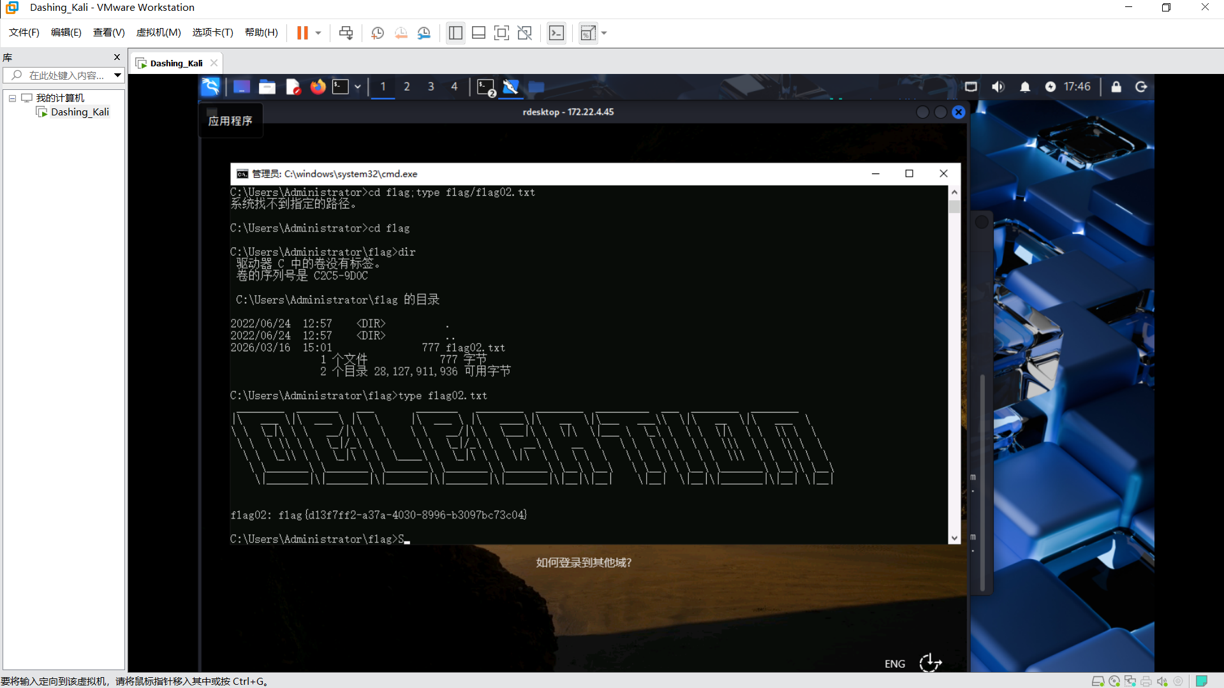1224x688 pixels.
Task: Pause the virtual machine with the orange pause button
Action: click(x=302, y=33)
